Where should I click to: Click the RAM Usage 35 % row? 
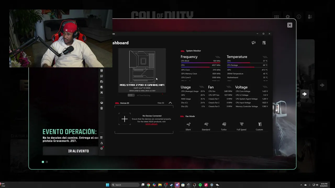193,99
